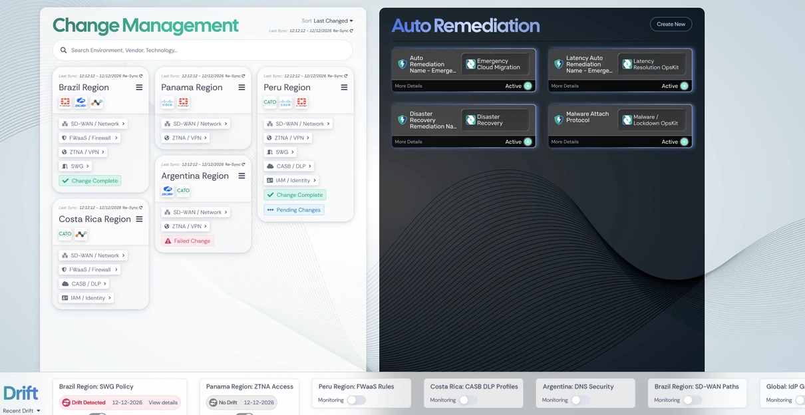The image size is (805, 415).
Task: Click the Zscaler vendor icon in Brazil Region
Action: [x=81, y=102]
